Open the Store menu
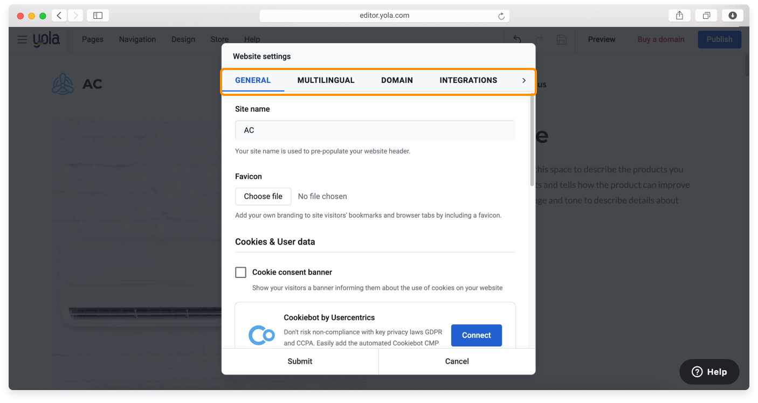Viewport: 758px width, 403px height. tap(219, 39)
